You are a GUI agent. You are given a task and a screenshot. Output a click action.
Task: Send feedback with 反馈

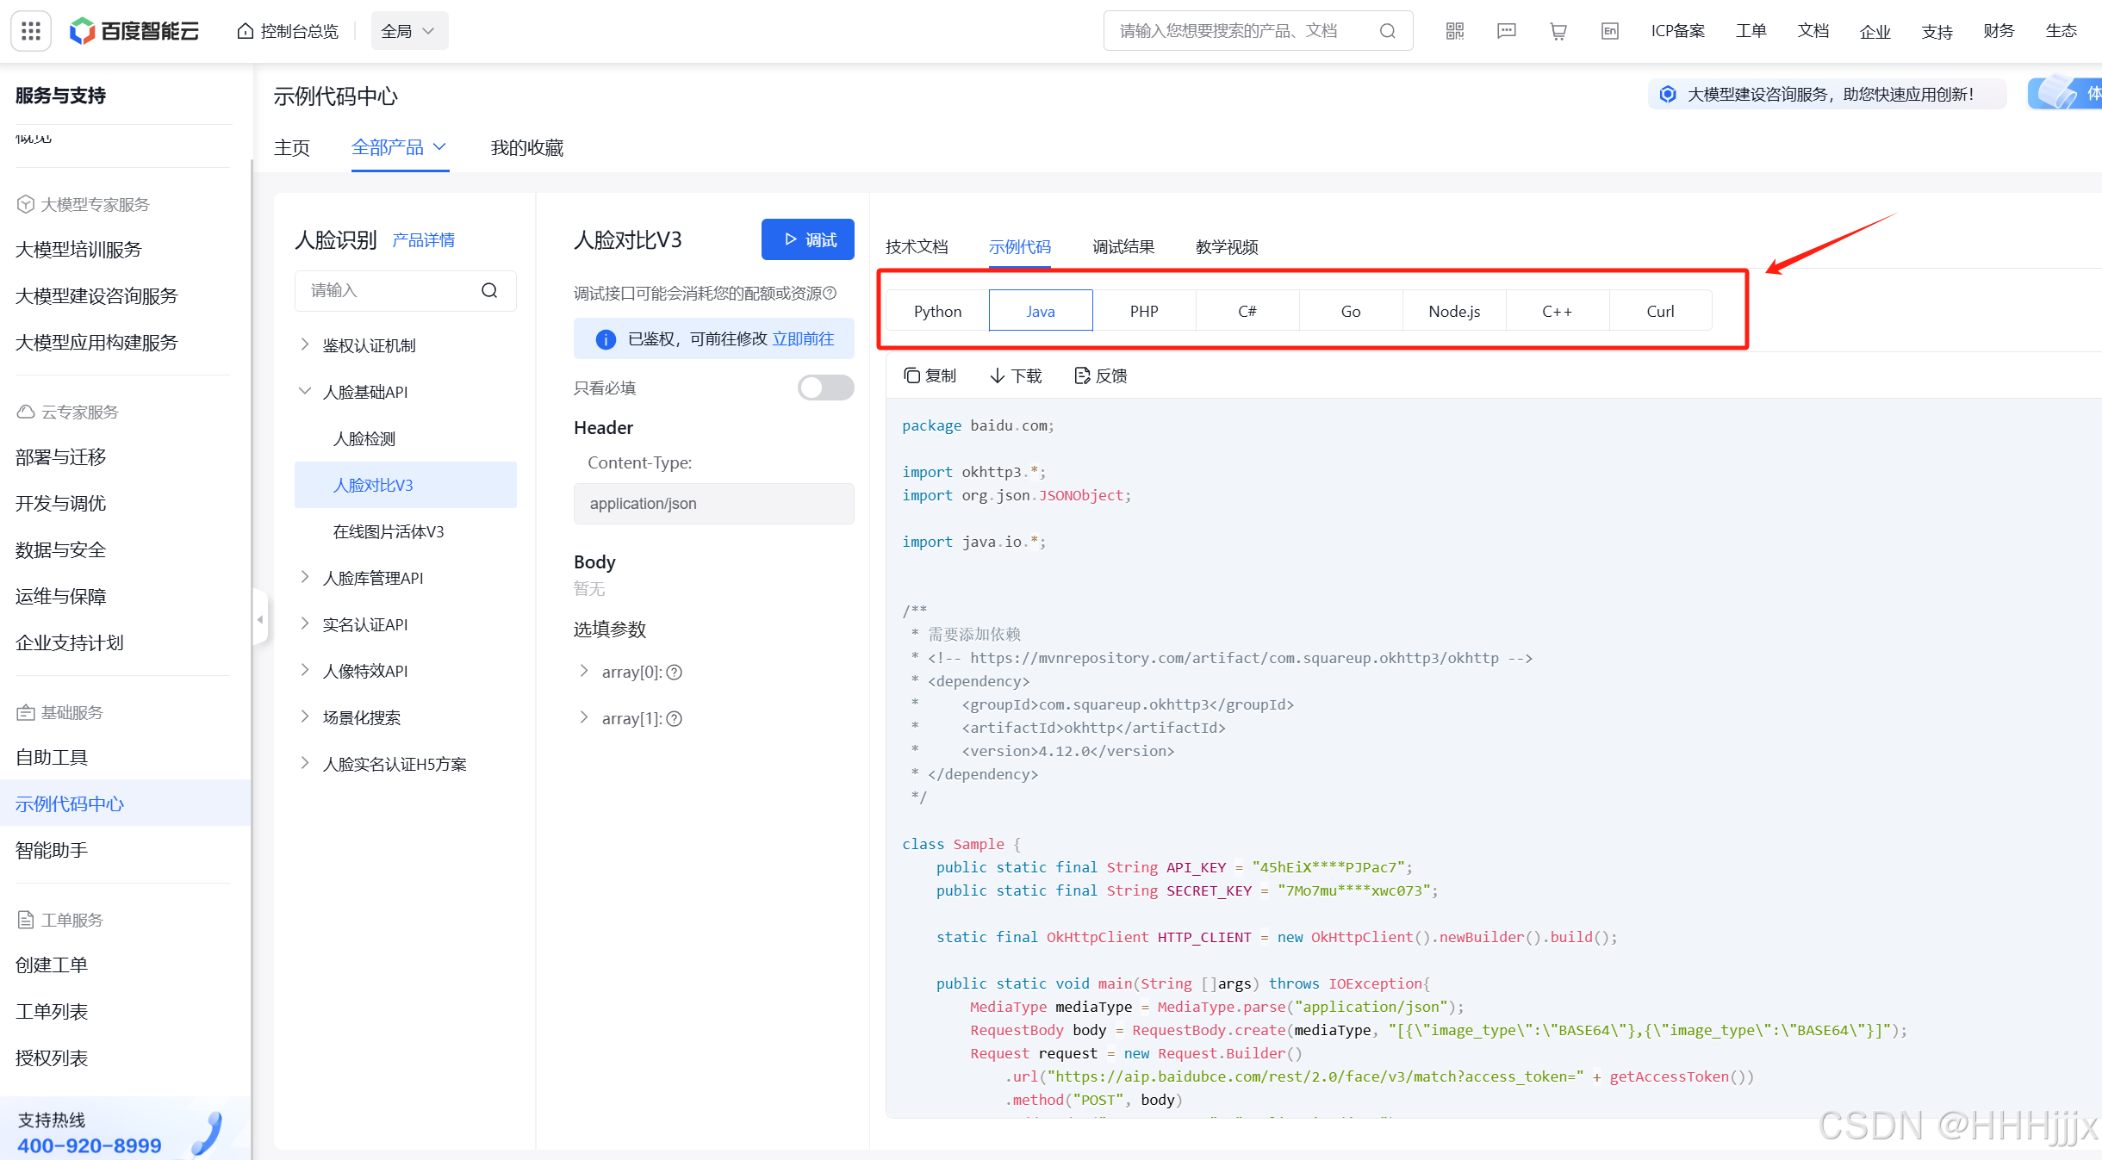click(1101, 375)
